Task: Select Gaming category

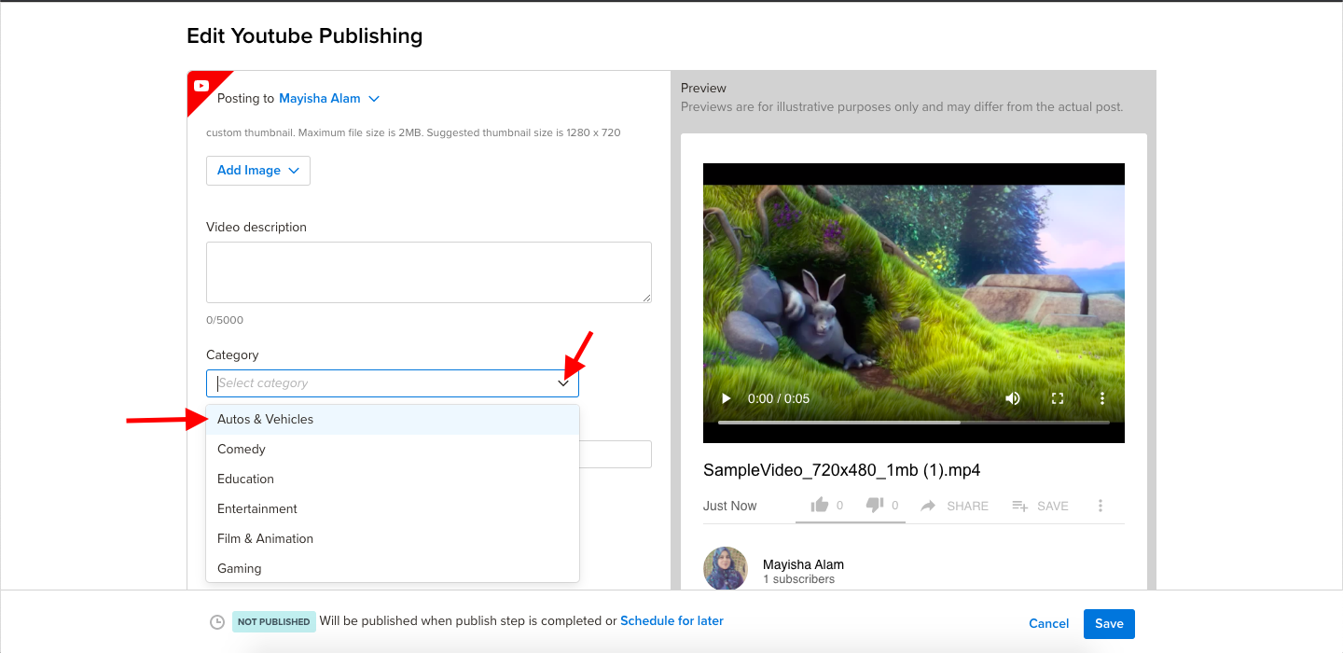Action: 393,569
